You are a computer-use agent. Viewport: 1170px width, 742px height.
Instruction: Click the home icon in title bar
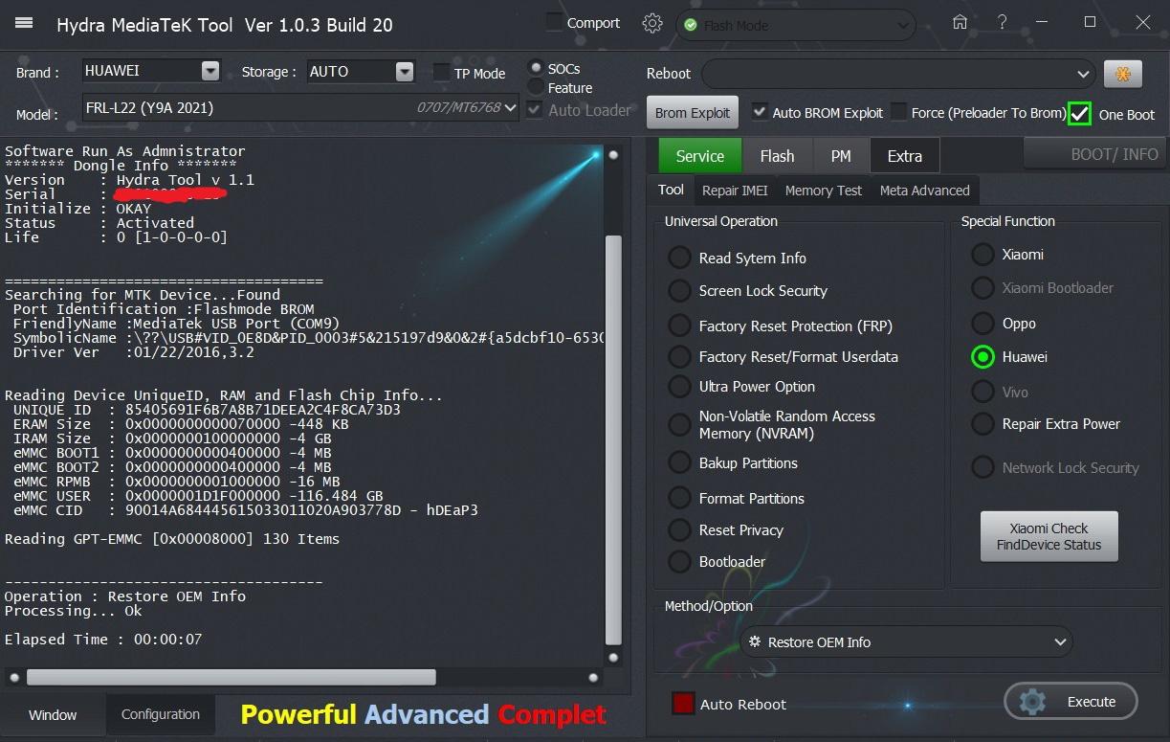click(960, 23)
